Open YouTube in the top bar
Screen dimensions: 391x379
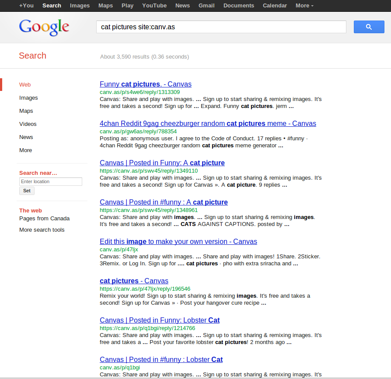(154, 6)
